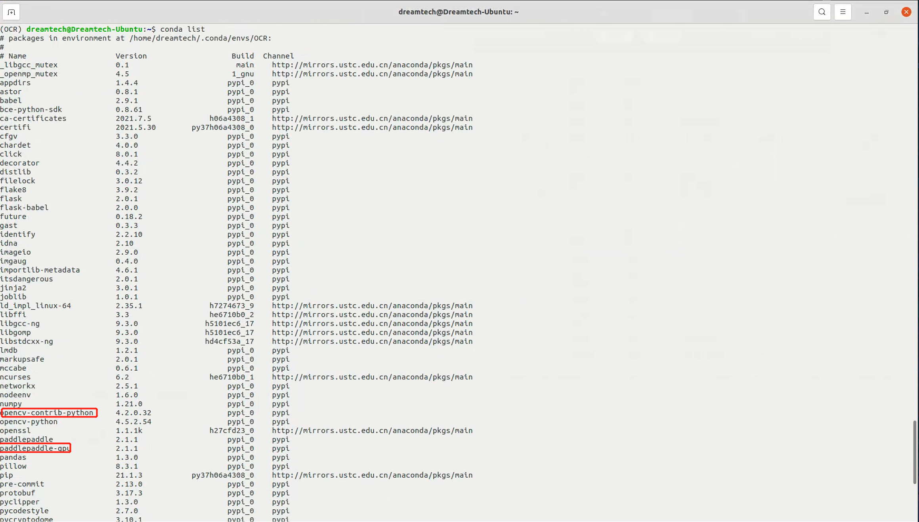Image resolution: width=919 pixels, height=522 pixels.
Task: Click the jinja2 package name
Action: (13, 288)
